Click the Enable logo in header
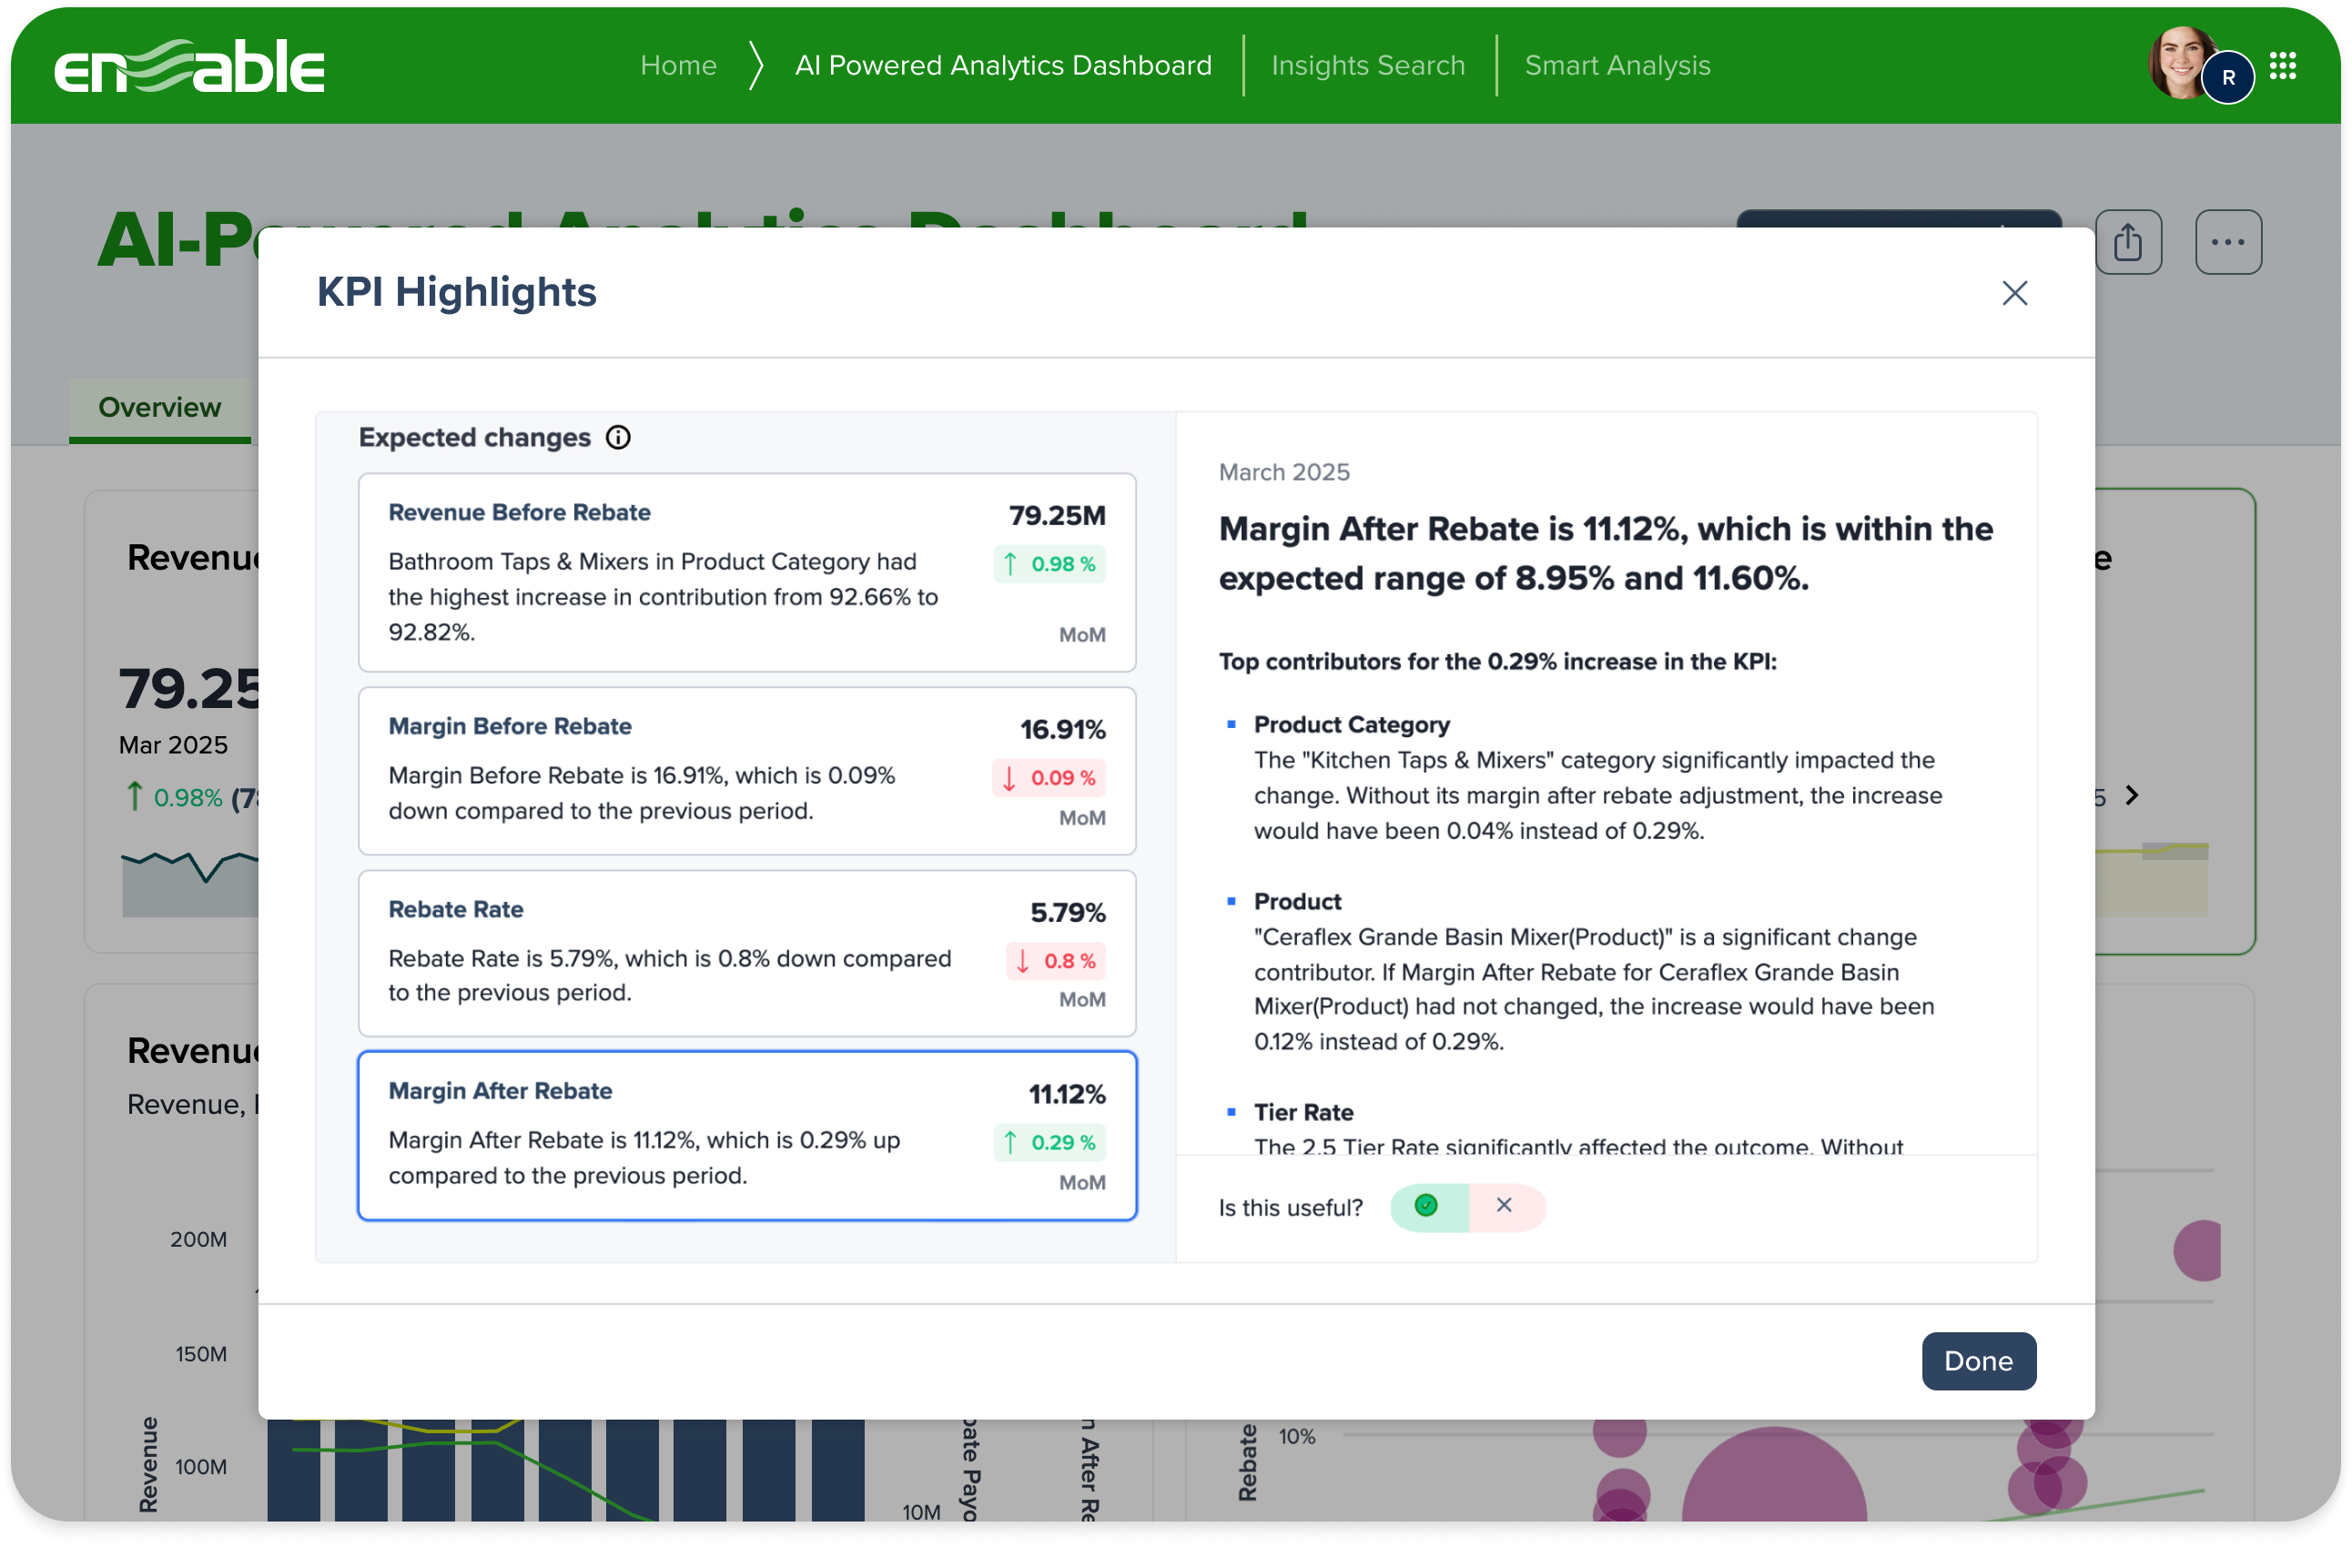This screenshot has height=1547, width=2352. 188,66
